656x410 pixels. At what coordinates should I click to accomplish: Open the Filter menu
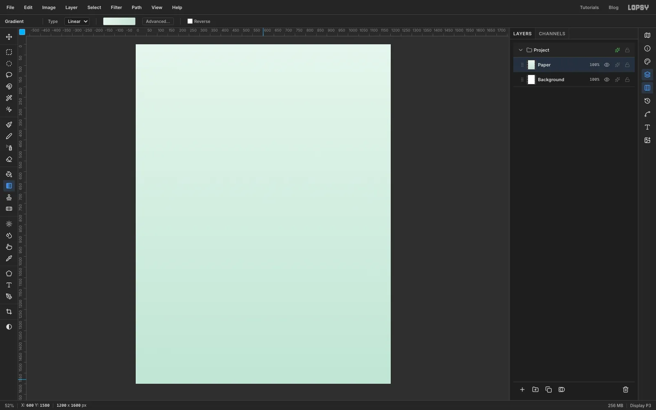click(x=116, y=7)
